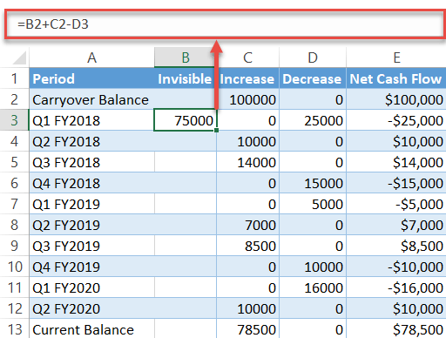Select cell B3 containing 75000
Screen dimensions: 446x338
pyautogui.click(x=186, y=120)
